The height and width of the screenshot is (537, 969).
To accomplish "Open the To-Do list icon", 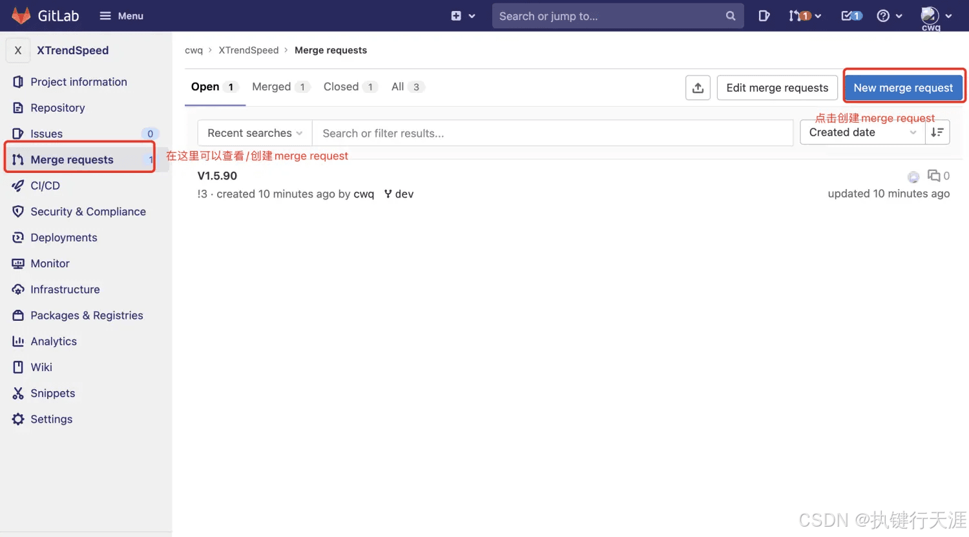I will 851,15.
